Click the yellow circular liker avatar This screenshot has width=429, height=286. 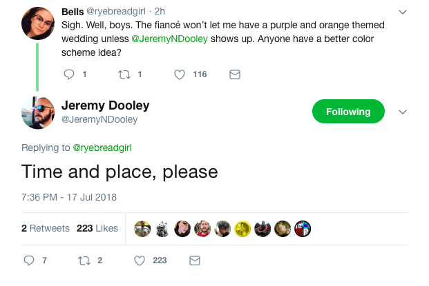[x=242, y=229]
